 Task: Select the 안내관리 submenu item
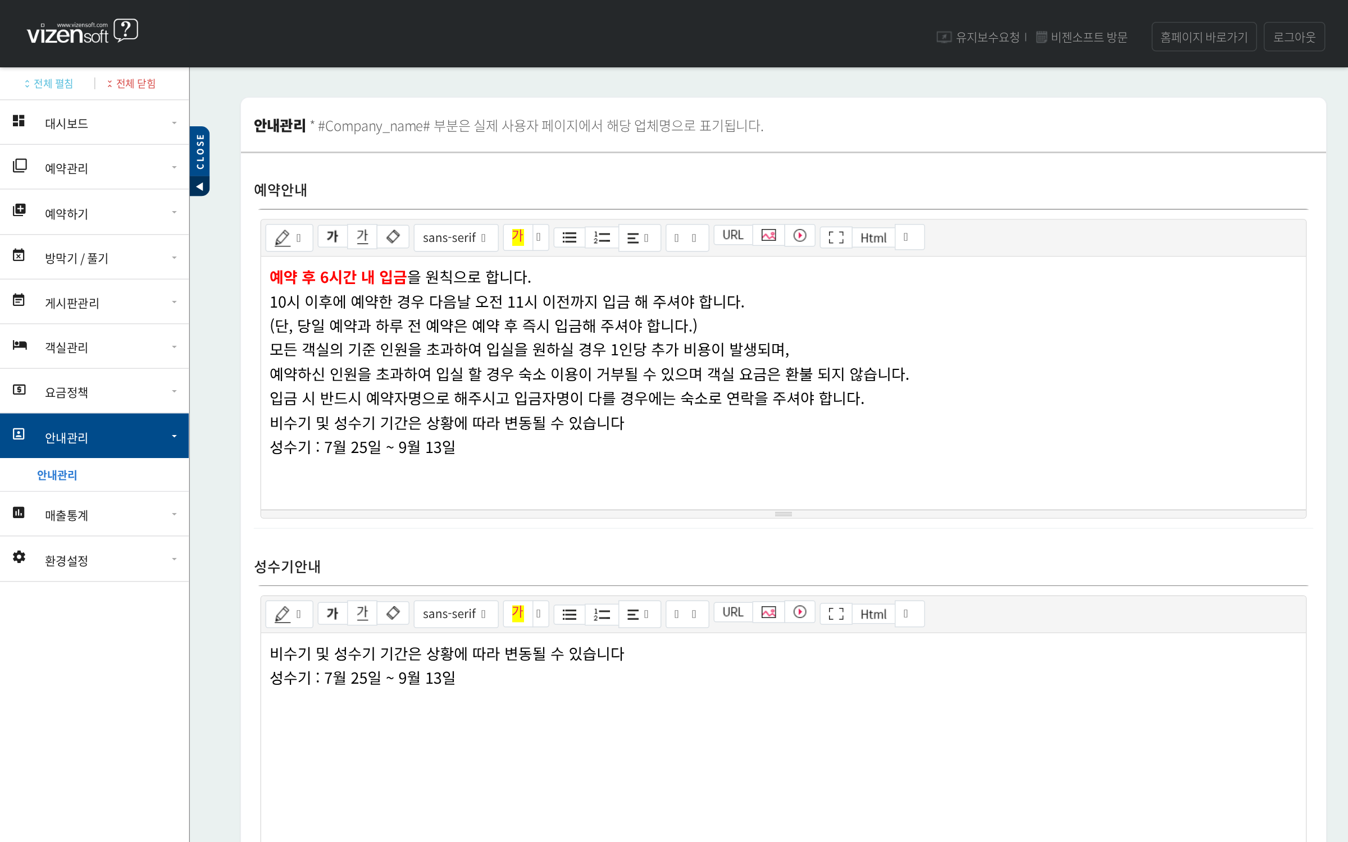pos(57,475)
